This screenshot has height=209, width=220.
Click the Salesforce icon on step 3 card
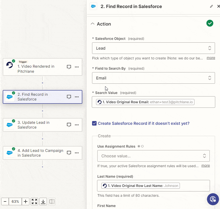click(10, 125)
